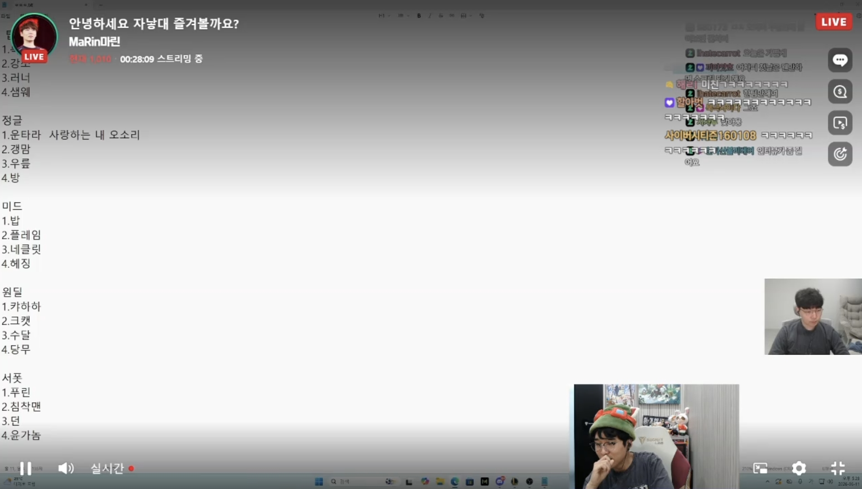Viewport: 862px width, 489px height.
Task: Open the Copilot icon on the taskbar
Action: pos(425,481)
